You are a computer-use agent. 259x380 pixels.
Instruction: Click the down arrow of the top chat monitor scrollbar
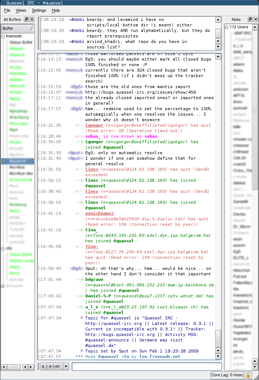[218, 47]
